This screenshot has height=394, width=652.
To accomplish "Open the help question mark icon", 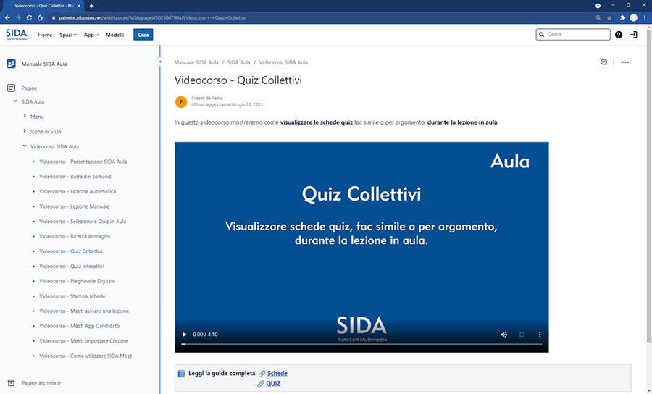I will point(618,34).
